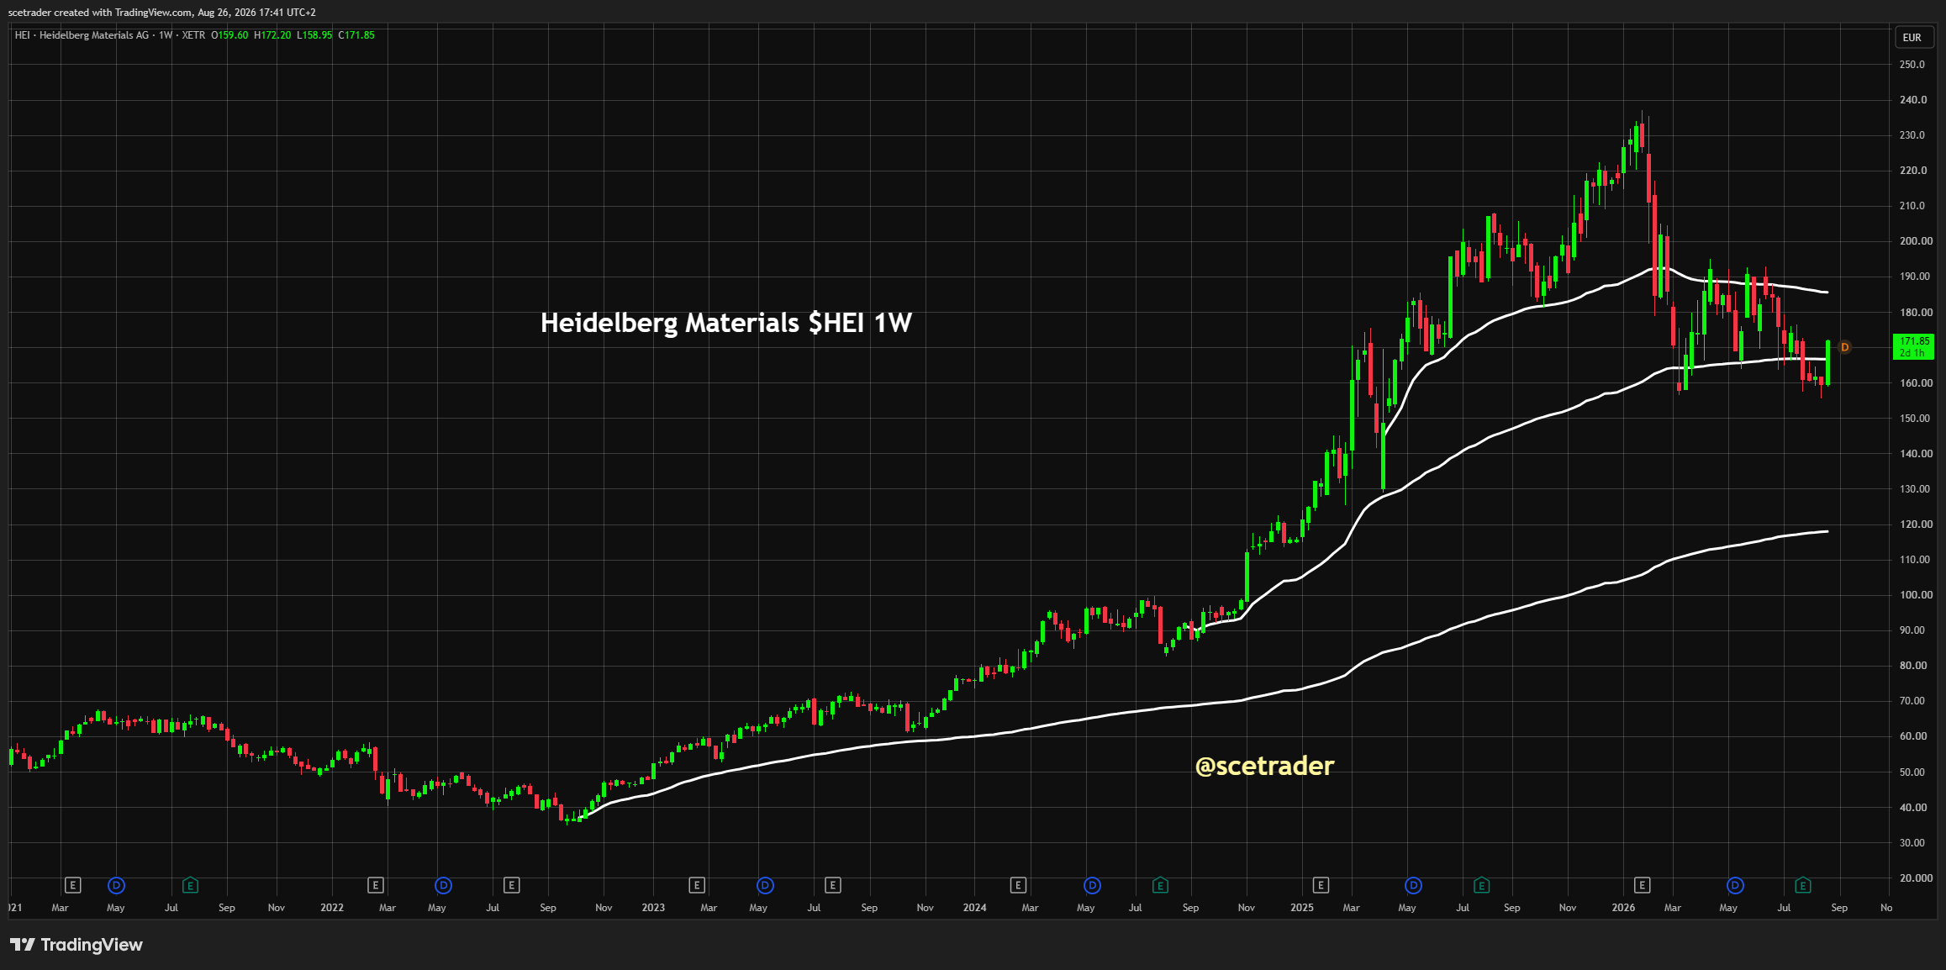Click the 2024 label on the time axis
The width and height of the screenshot is (1946, 970).
(x=975, y=908)
